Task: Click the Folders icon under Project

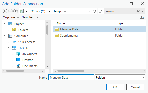Action: click(14, 30)
